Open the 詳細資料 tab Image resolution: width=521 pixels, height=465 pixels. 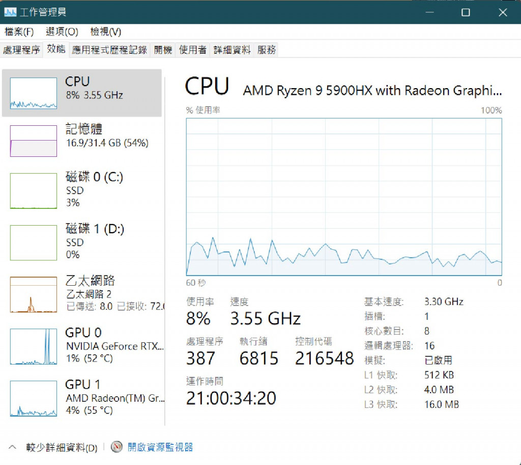[231, 50]
